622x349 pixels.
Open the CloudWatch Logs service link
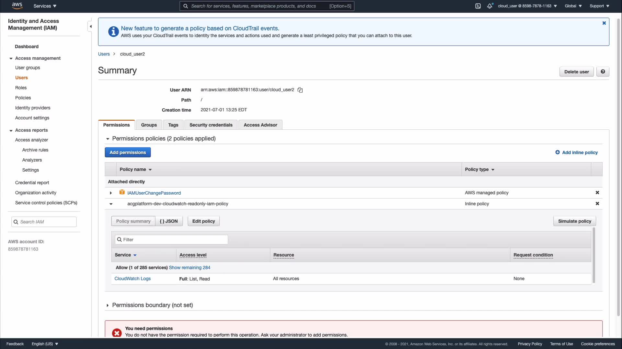point(132,279)
